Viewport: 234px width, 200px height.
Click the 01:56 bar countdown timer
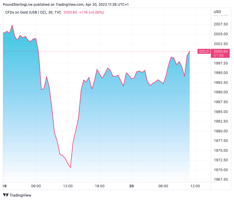pos(218,55)
